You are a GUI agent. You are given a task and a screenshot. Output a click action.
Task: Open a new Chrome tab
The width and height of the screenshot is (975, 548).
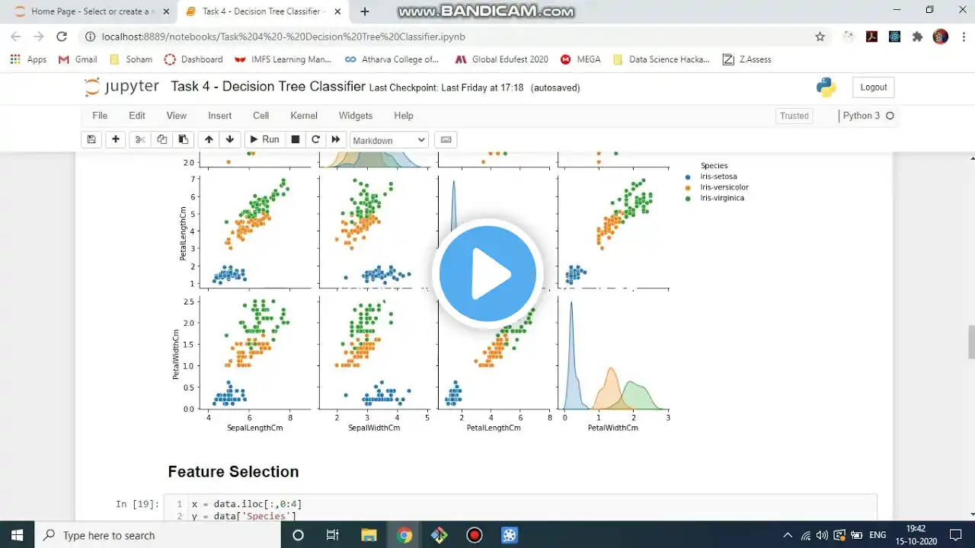click(365, 11)
